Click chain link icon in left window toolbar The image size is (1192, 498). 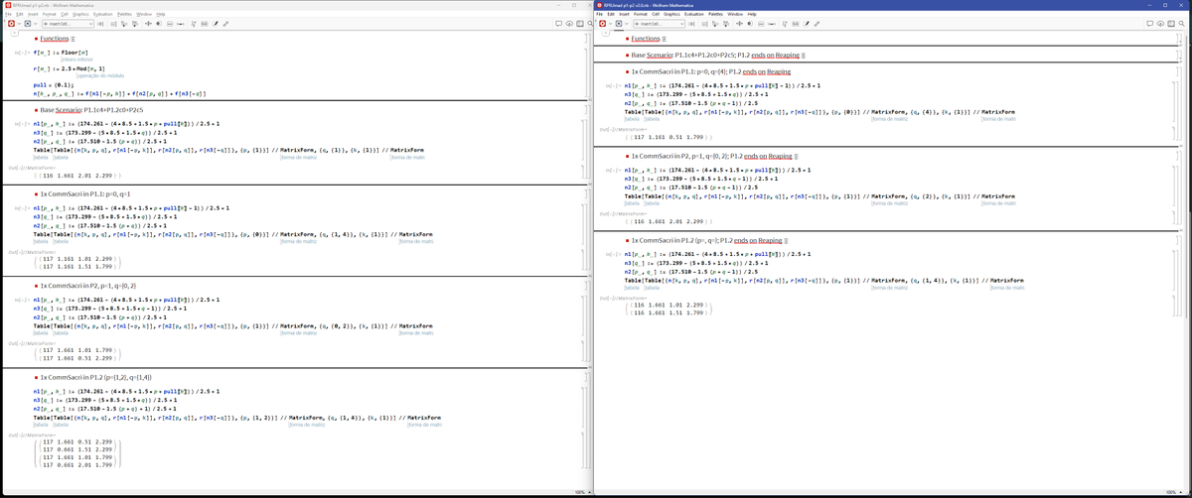[x=225, y=24]
